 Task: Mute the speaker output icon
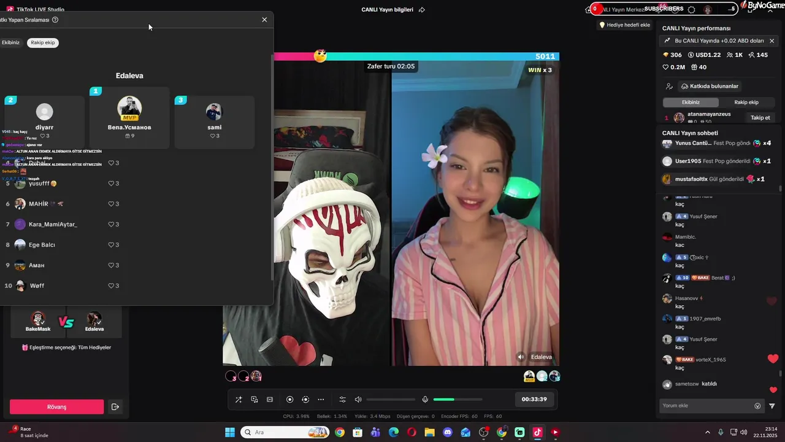click(358, 400)
